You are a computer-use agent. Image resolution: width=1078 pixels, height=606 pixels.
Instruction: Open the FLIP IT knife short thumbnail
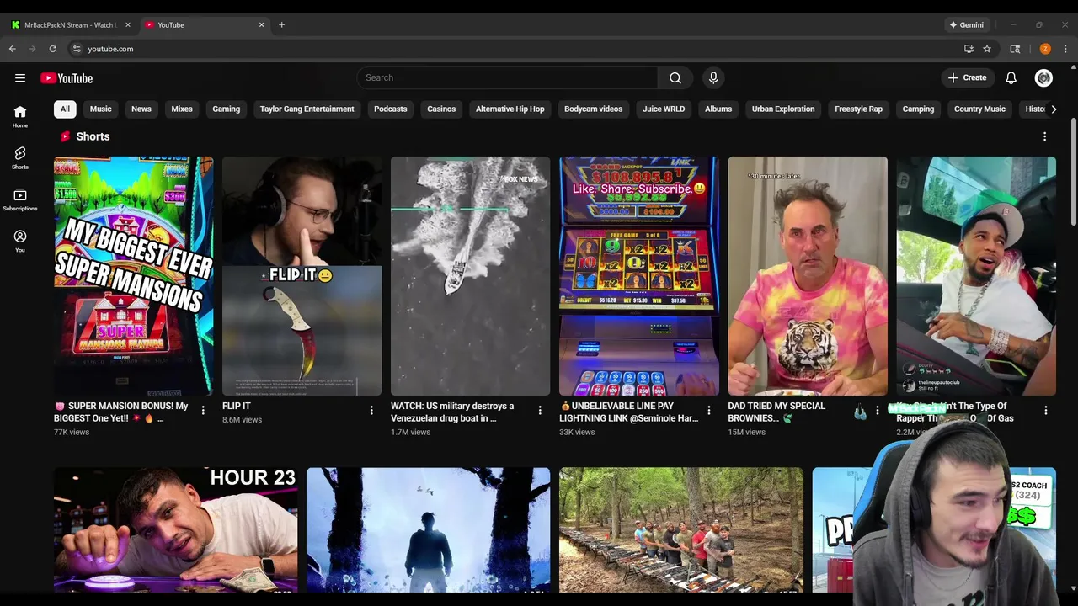302,276
